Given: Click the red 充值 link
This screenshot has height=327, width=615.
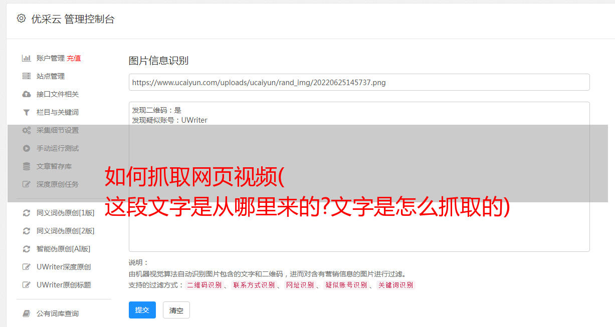Looking at the screenshot, I should pos(74,58).
